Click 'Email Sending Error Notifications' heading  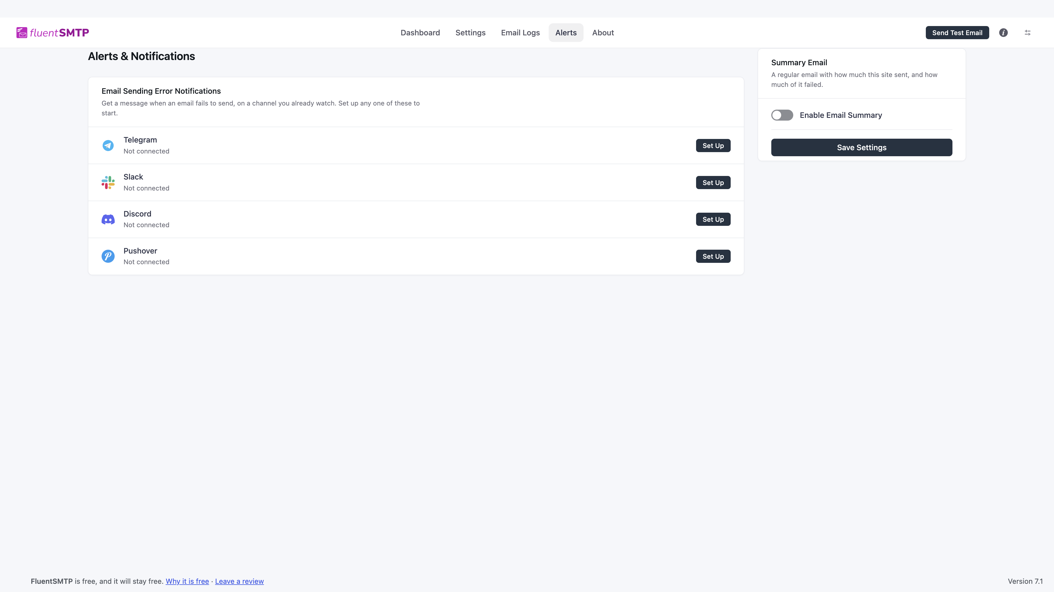pyautogui.click(x=161, y=91)
